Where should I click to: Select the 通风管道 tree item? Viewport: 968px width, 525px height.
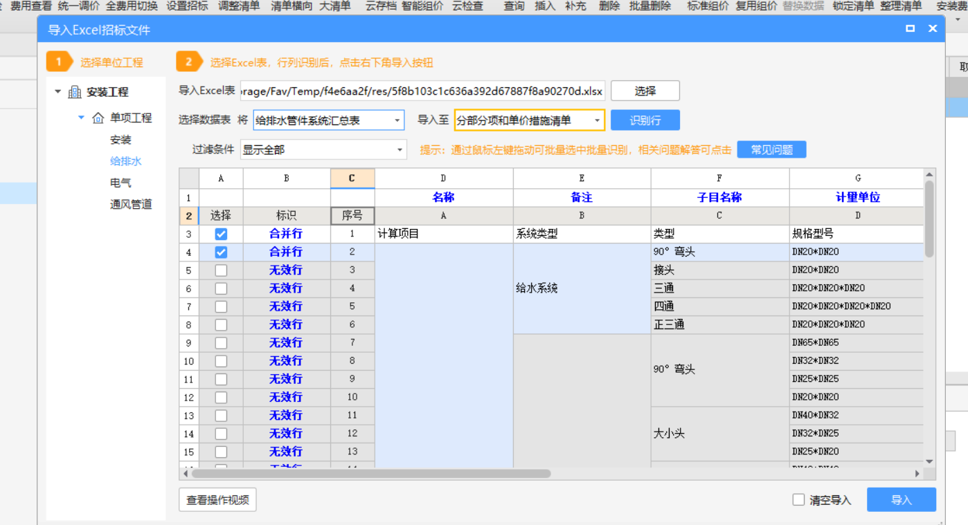tap(131, 205)
